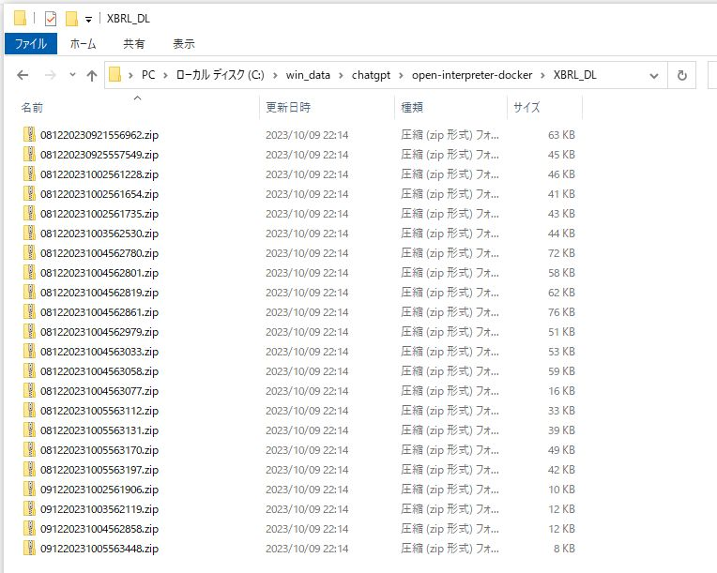Switch to the 表示 ribbon tab
Image resolution: width=717 pixels, height=573 pixels.
coord(184,44)
